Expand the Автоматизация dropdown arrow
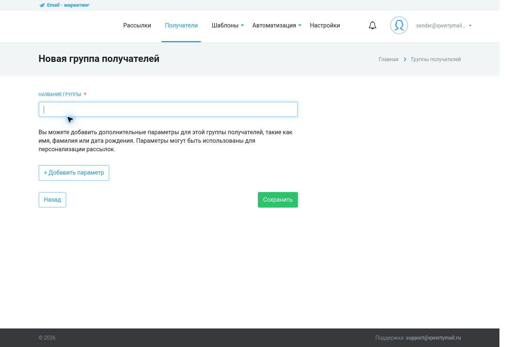505x347 pixels. coord(300,26)
